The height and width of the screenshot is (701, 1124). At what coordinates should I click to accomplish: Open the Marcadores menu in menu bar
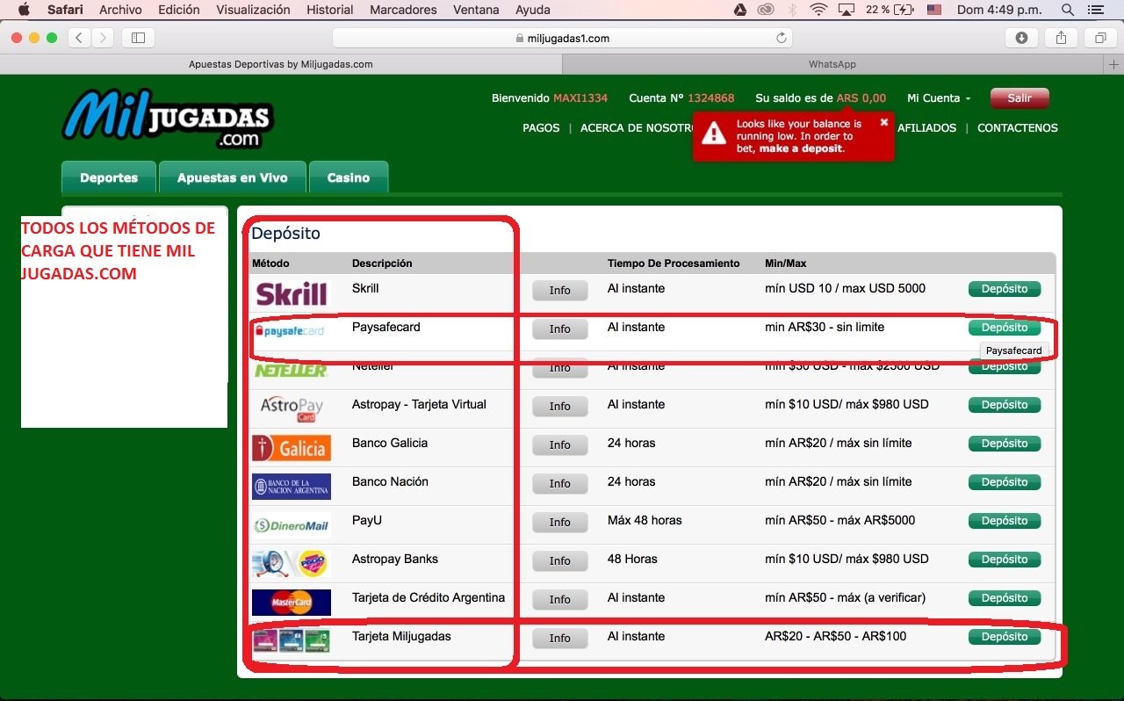pyautogui.click(x=403, y=10)
